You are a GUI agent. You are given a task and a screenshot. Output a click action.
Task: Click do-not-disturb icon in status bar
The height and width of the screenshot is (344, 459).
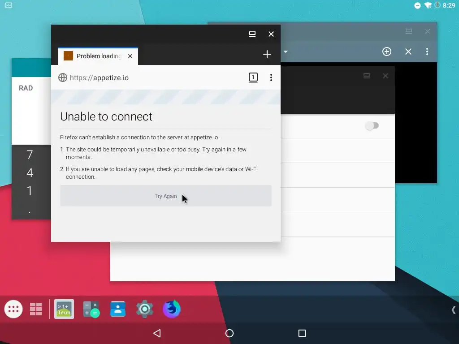point(417,5)
